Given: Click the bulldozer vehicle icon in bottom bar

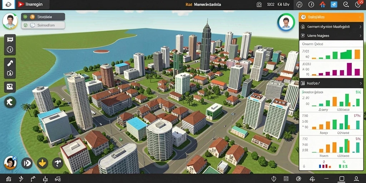Looking at the screenshot, I should 58,179.
